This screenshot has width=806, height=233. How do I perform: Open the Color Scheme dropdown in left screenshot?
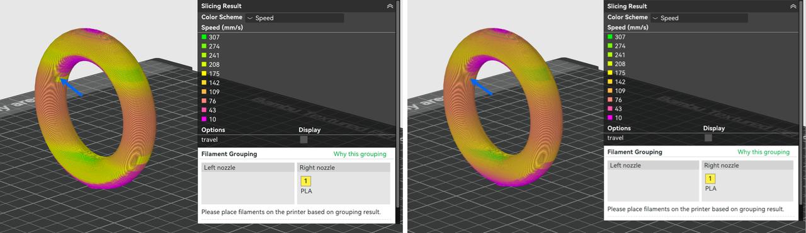pos(294,18)
